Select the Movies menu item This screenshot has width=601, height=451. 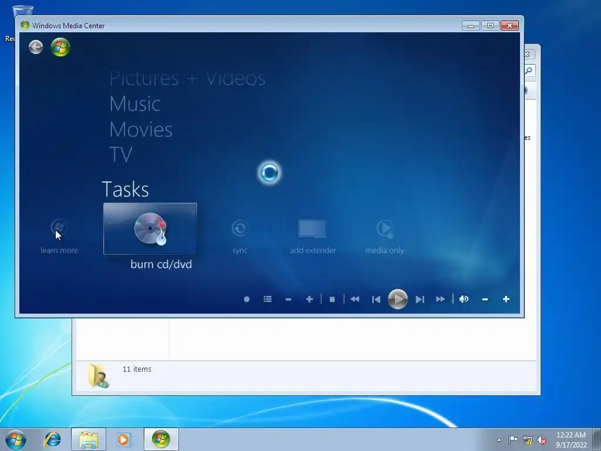141,130
